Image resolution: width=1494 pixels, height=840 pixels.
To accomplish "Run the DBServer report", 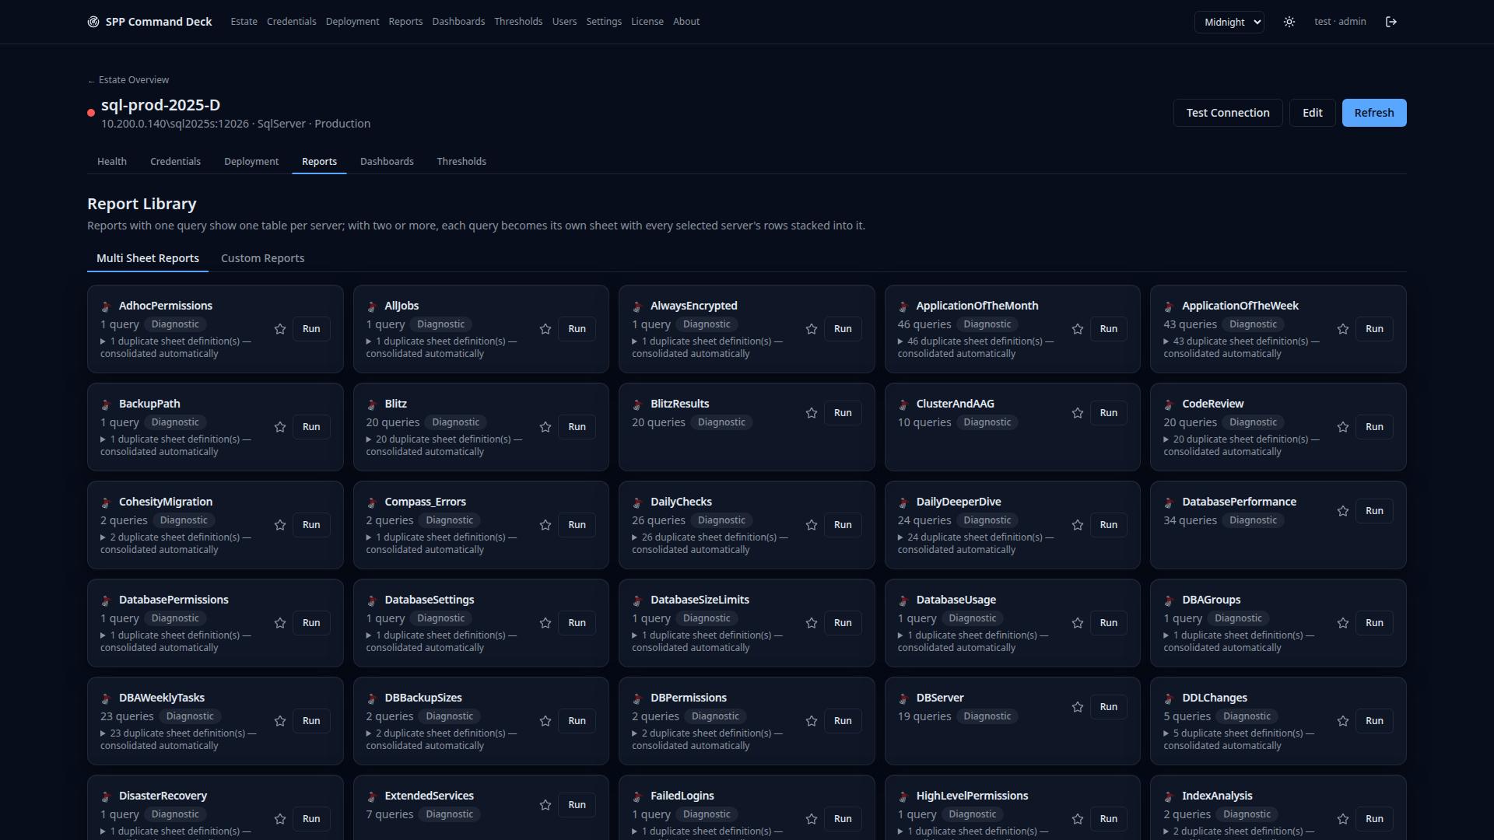I will [x=1109, y=707].
